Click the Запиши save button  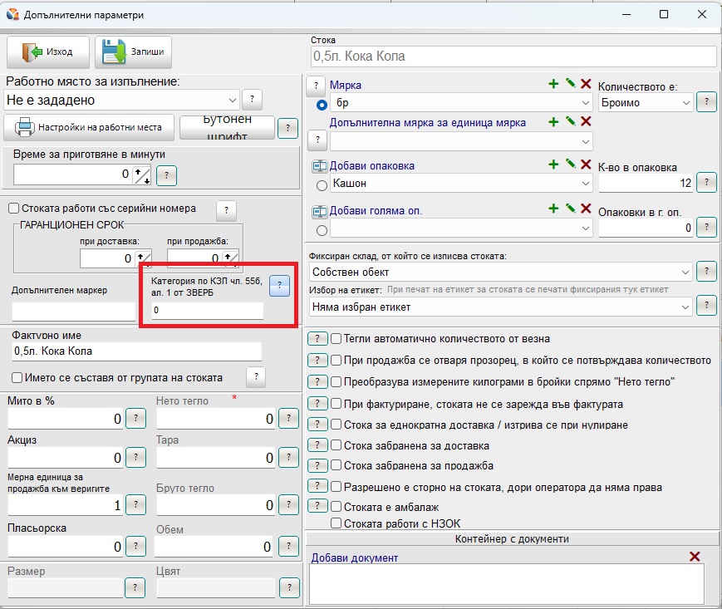pyautogui.click(x=134, y=52)
